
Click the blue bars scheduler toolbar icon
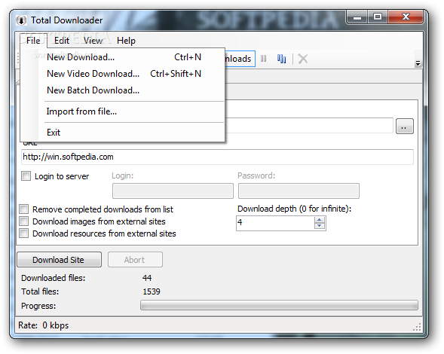click(281, 59)
